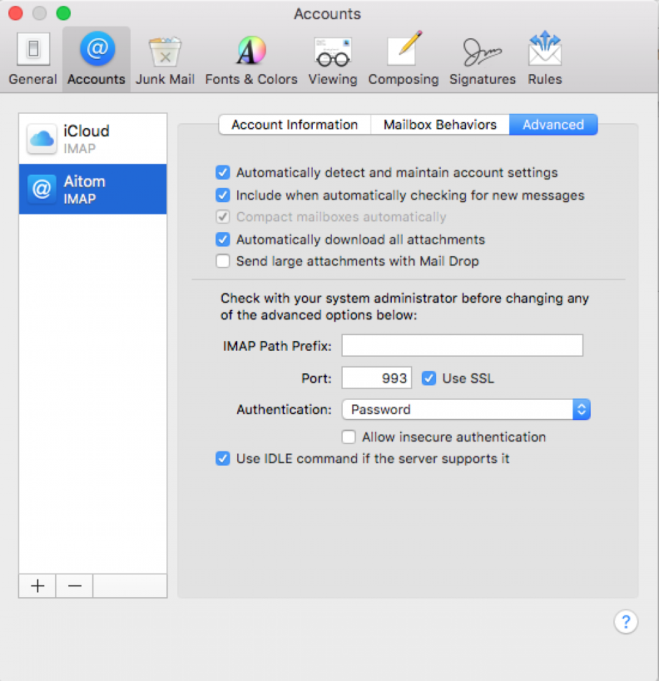Image resolution: width=659 pixels, height=681 pixels.
Task: Enable Allow insecure authentication
Action: click(349, 437)
